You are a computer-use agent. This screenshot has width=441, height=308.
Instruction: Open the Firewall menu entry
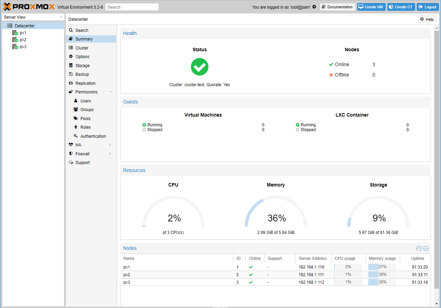tap(82, 154)
